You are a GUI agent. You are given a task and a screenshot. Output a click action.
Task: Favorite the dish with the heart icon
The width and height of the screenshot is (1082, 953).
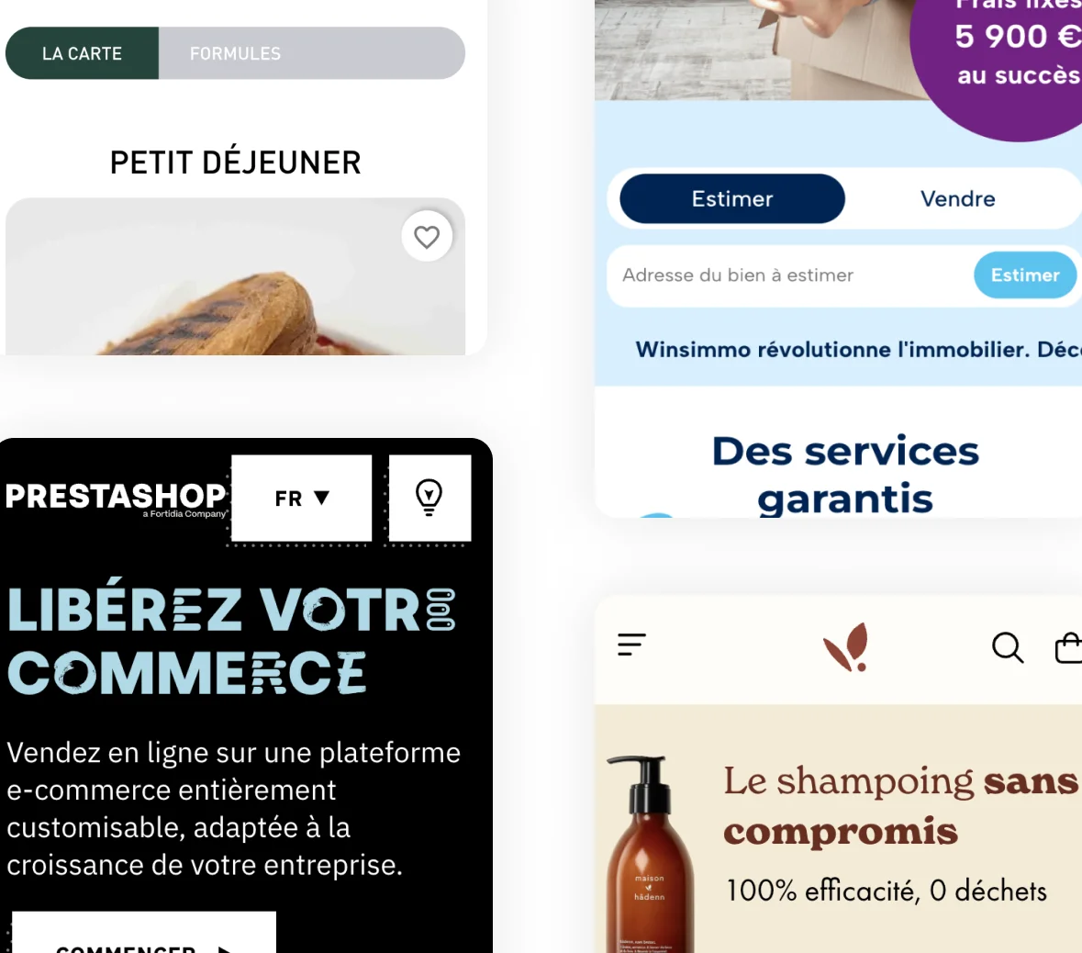click(x=427, y=236)
